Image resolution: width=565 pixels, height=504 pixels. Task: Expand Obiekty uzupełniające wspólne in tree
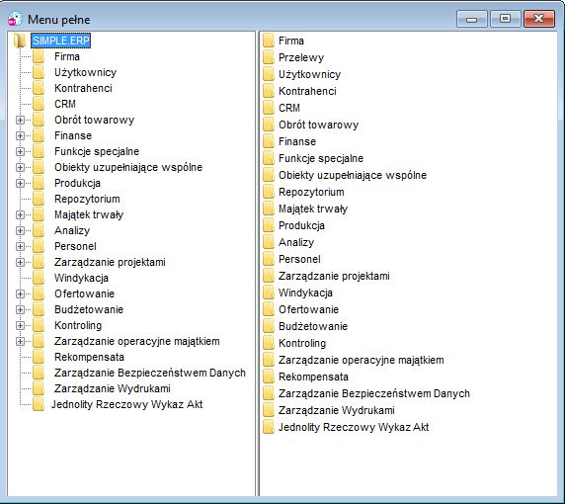click(20, 168)
